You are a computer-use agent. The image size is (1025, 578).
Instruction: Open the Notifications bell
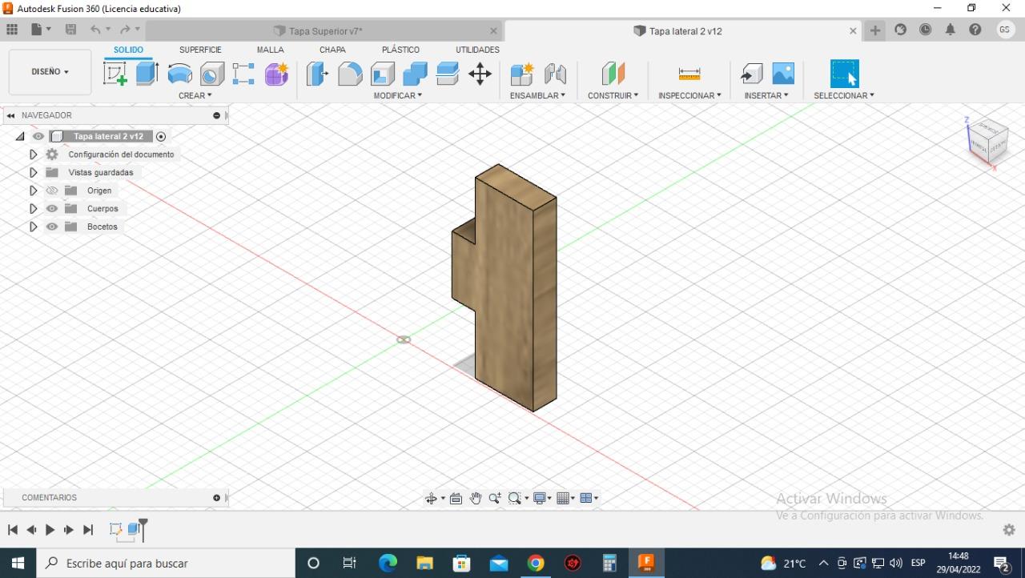tap(951, 30)
